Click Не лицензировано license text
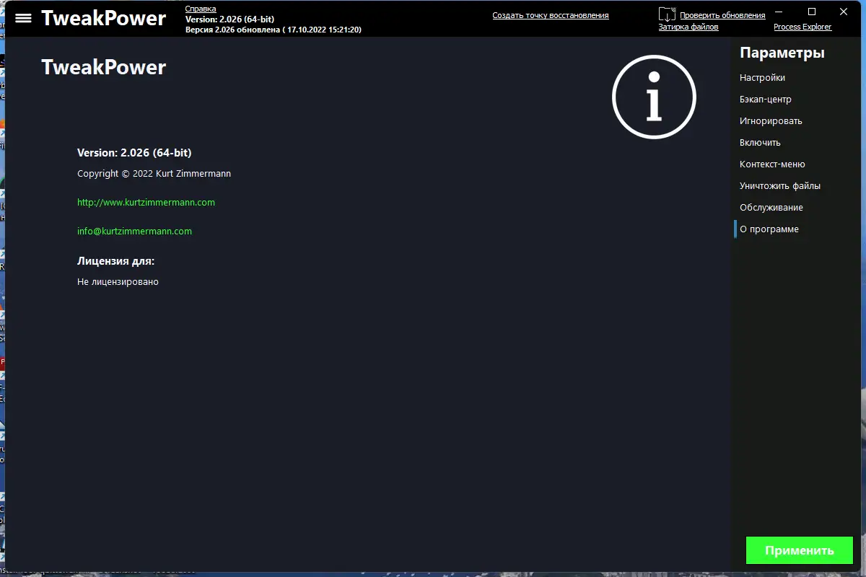 (x=118, y=282)
